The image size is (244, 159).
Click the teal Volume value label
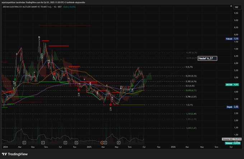pos(233,143)
